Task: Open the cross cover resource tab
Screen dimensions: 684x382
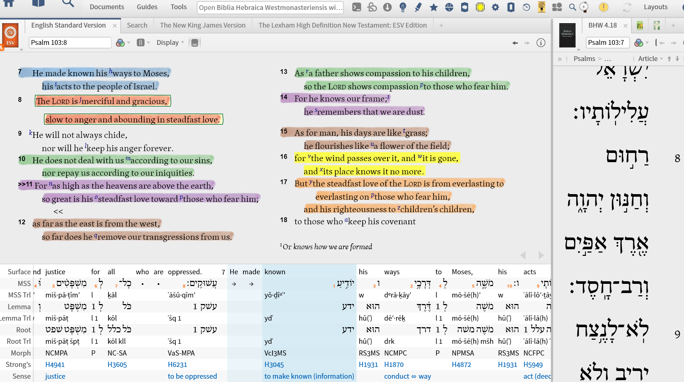Action: tap(657, 25)
